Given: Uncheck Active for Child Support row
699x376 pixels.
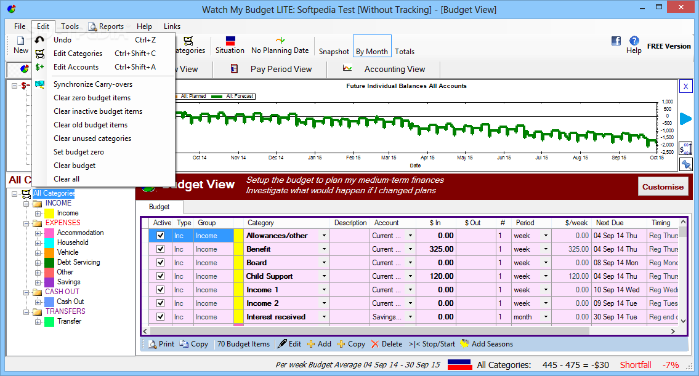Looking at the screenshot, I should pos(161,276).
